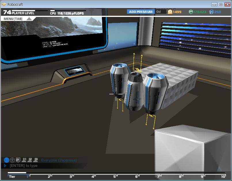Viewport: 232px width, 181px height.
Task: Click the RP robo points icon
Action: click(x=191, y=12)
